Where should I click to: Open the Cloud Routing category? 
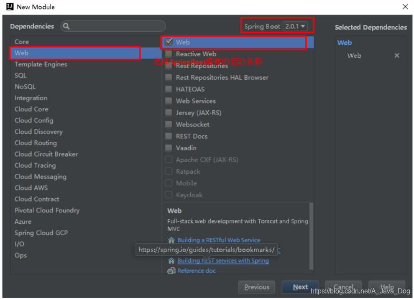[86, 143]
